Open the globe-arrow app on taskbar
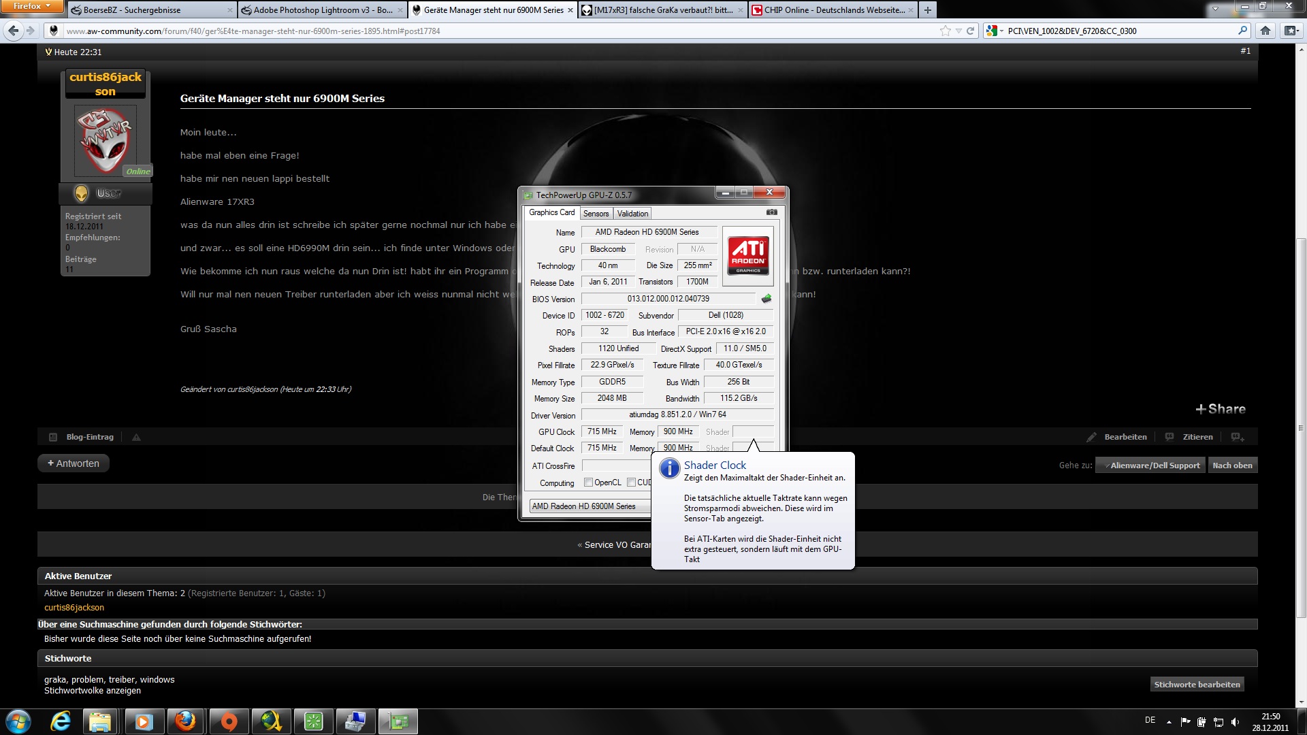The width and height of the screenshot is (1307, 735). pos(271,721)
